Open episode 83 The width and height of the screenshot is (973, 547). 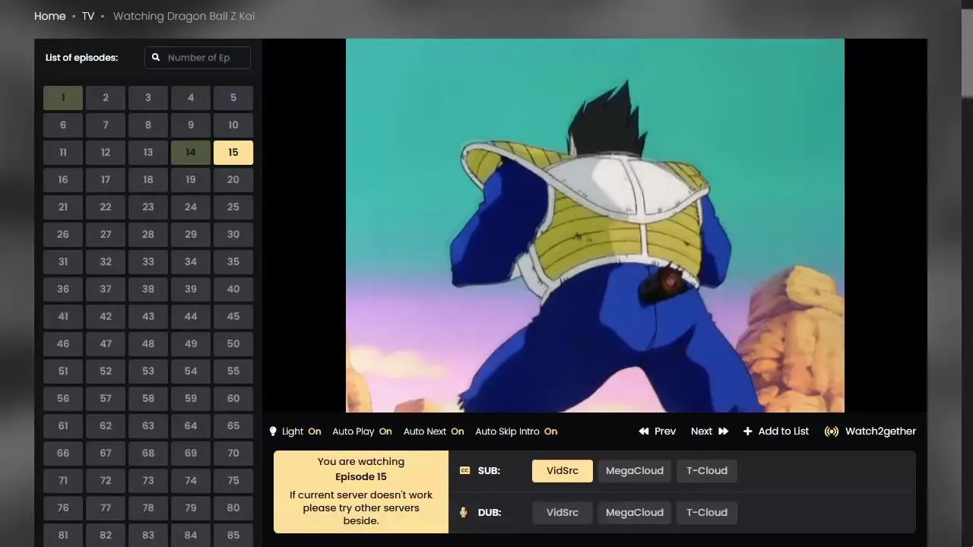point(148,536)
